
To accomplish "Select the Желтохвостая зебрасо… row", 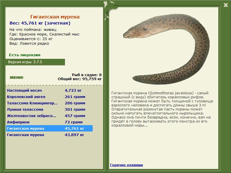I will pyautogui.click(x=49, y=116).
